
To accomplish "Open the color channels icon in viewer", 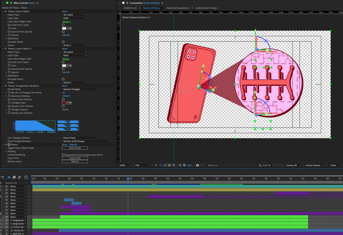I will coord(180,165).
